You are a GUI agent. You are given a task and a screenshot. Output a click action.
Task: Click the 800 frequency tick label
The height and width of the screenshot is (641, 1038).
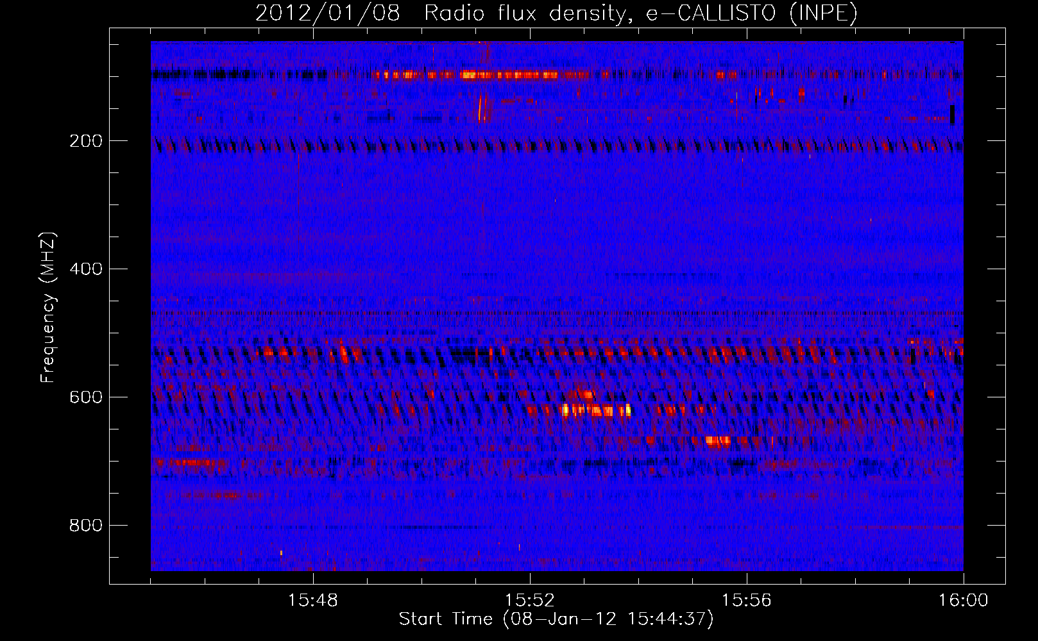[x=86, y=526]
